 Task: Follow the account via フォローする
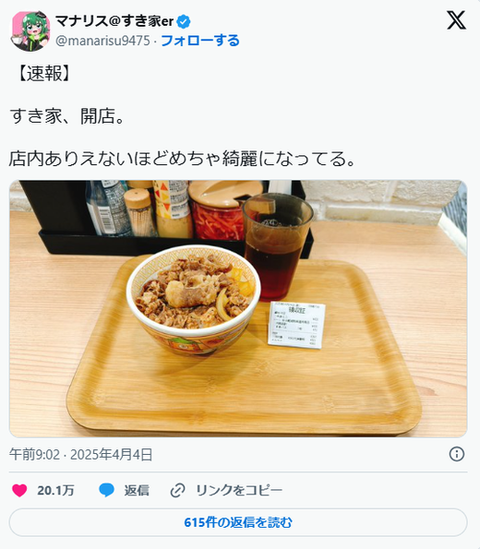pos(200,41)
